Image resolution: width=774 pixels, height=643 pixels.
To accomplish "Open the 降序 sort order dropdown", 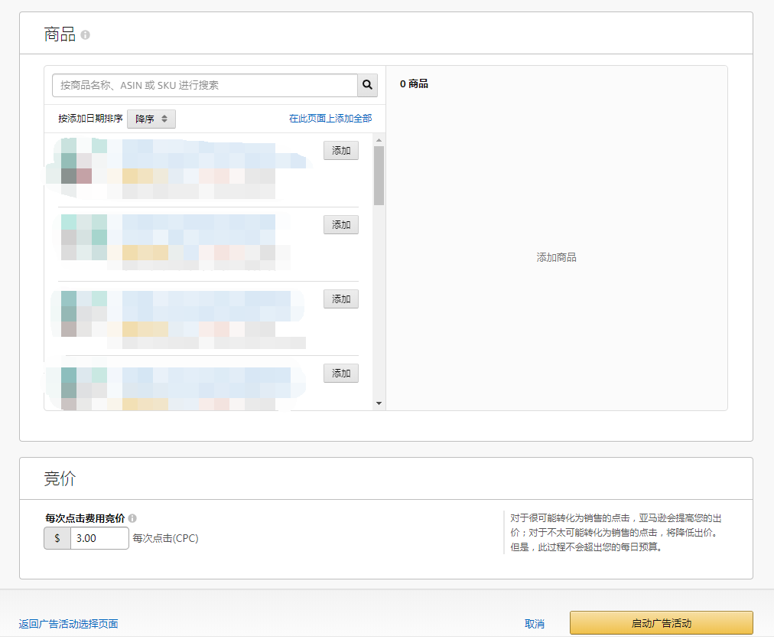I will coord(151,119).
